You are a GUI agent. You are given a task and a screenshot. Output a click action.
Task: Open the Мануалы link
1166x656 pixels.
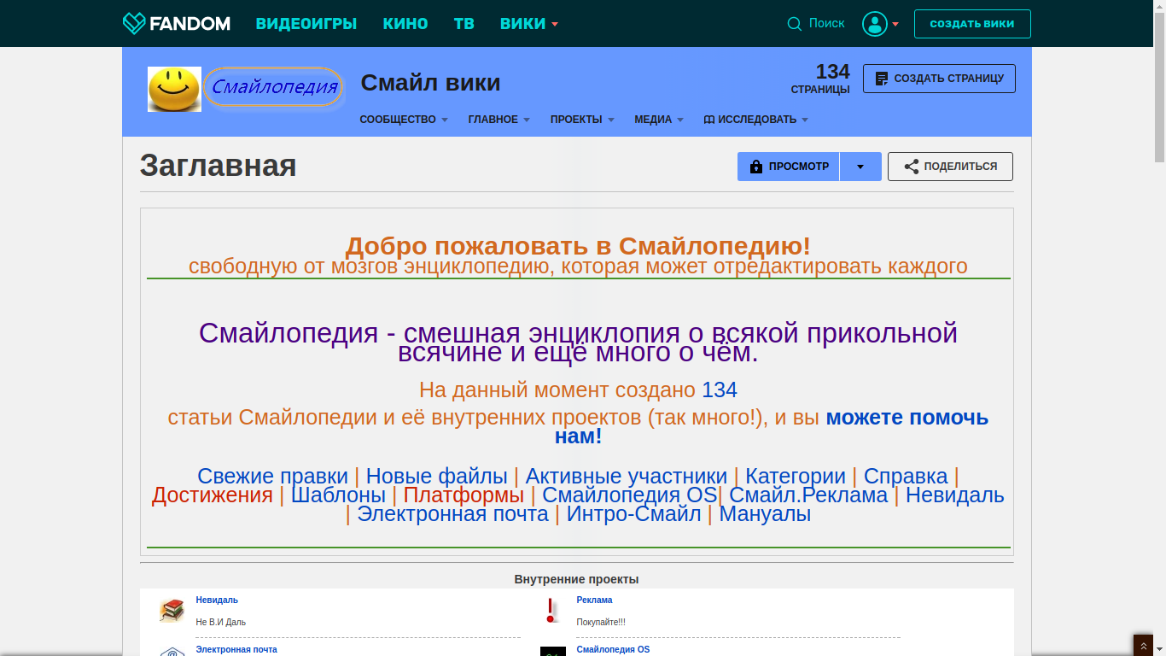[x=765, y=513]
